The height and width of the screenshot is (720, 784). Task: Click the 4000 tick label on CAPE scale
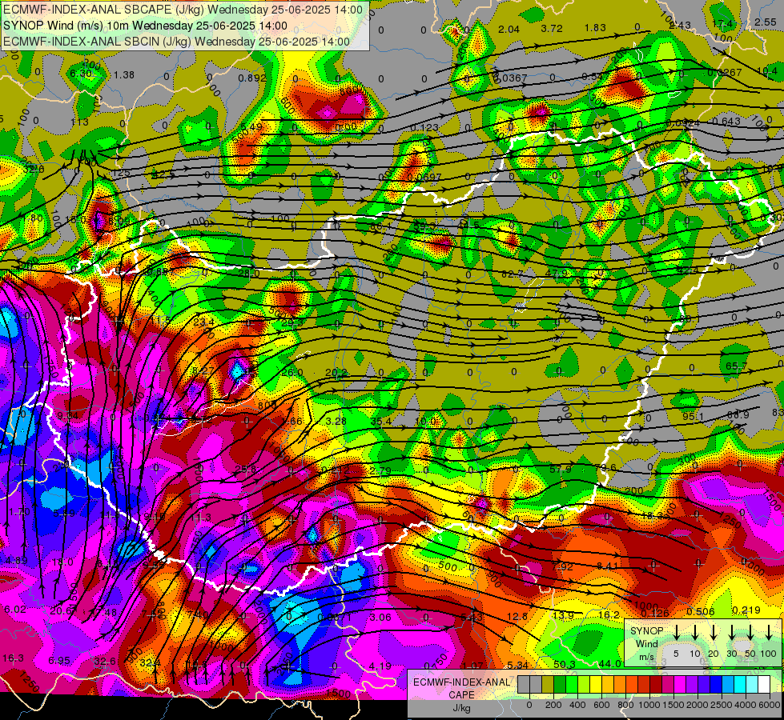pos(746,705)
